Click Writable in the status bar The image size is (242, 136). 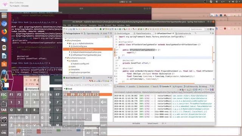tap(136, 124)
